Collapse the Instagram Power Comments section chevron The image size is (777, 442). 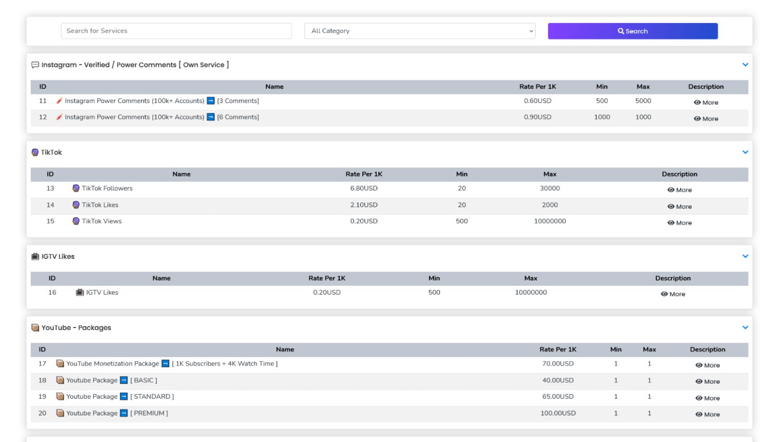(745, 65)
